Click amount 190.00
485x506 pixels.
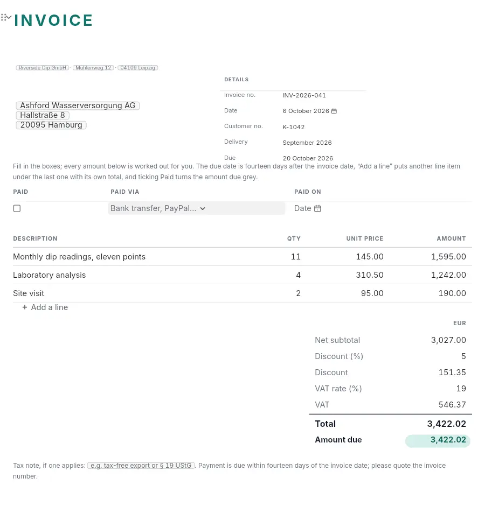tap(452, 294)
